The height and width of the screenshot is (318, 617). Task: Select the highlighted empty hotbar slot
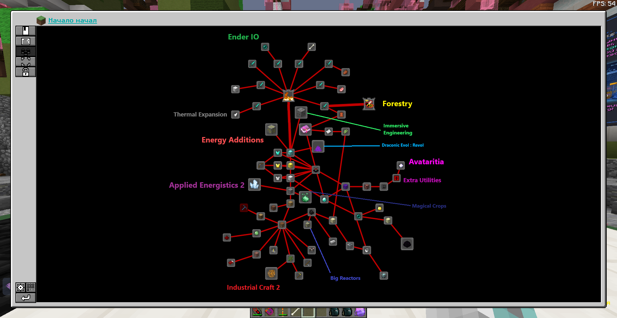pyautogui.click(x=308, y=312)
